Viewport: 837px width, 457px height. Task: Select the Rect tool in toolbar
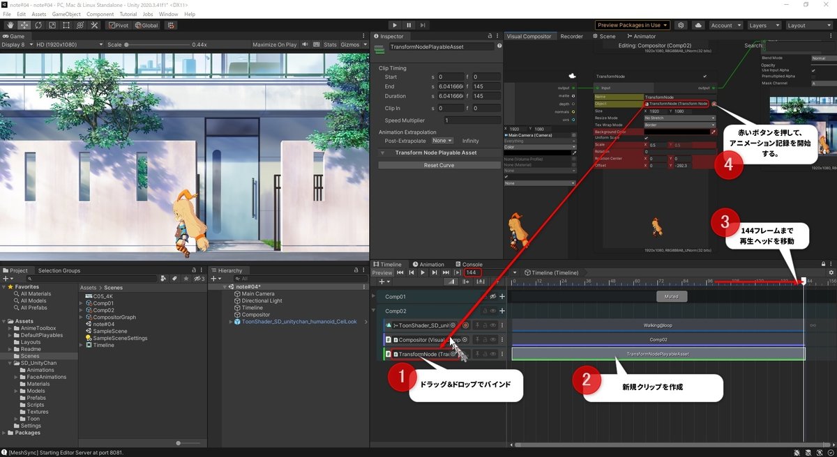coord(66,25)
